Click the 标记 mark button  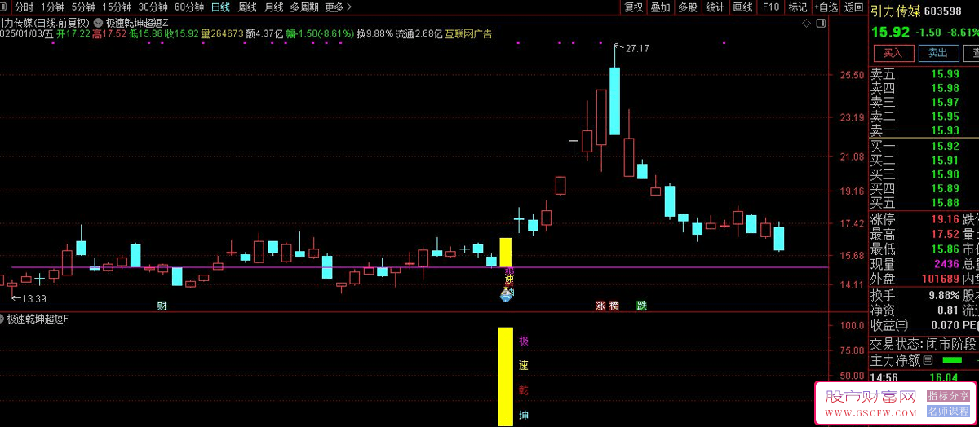(797, 7)
